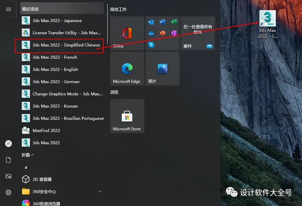Launch 3ds Max 2022 - Brazilian Portuguese
The width and height of the screenshot is (302, 206).
point(62,118)
